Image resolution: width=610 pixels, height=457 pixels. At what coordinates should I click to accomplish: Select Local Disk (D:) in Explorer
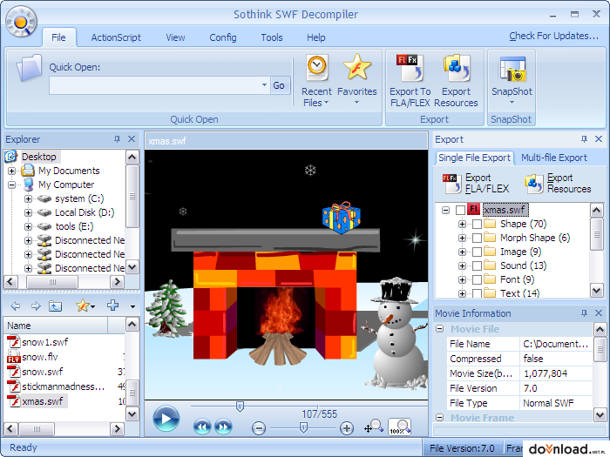pos(85,212)
